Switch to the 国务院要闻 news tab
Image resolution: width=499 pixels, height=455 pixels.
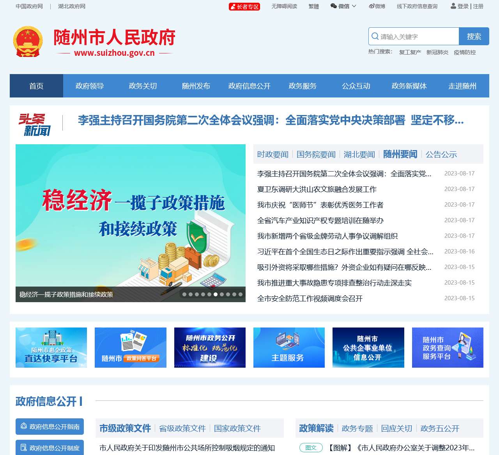(x=316, y=154)
